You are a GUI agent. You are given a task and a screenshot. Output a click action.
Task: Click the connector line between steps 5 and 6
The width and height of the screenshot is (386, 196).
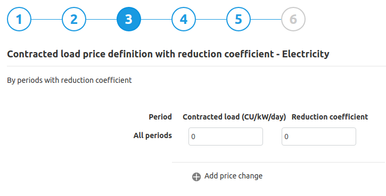266,19
